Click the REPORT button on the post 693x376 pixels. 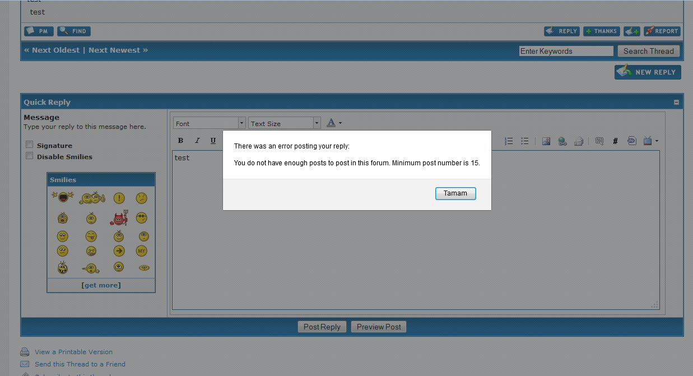(662, 31)
